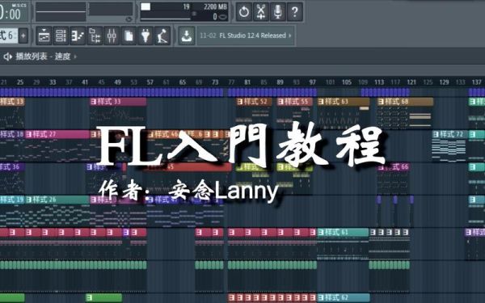Open the mixer via the faders icon

(x=112, y=36)
